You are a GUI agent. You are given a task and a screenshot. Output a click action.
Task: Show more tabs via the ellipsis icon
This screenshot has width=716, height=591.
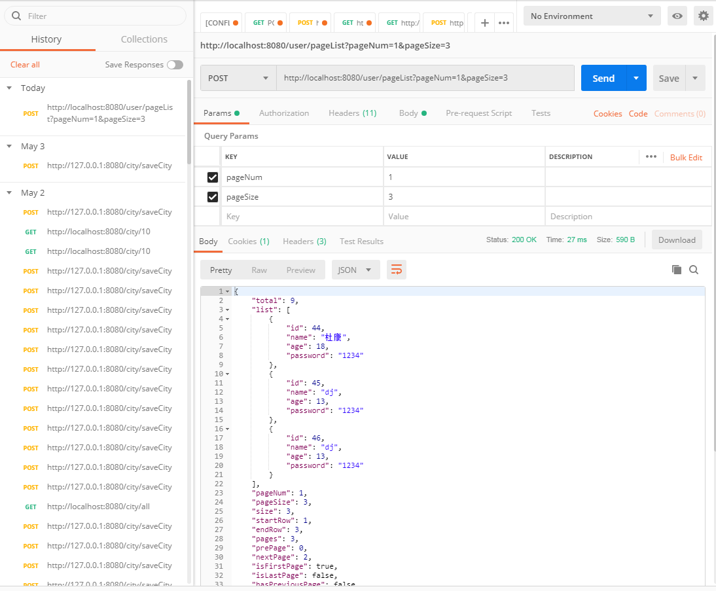coord(504,22)
